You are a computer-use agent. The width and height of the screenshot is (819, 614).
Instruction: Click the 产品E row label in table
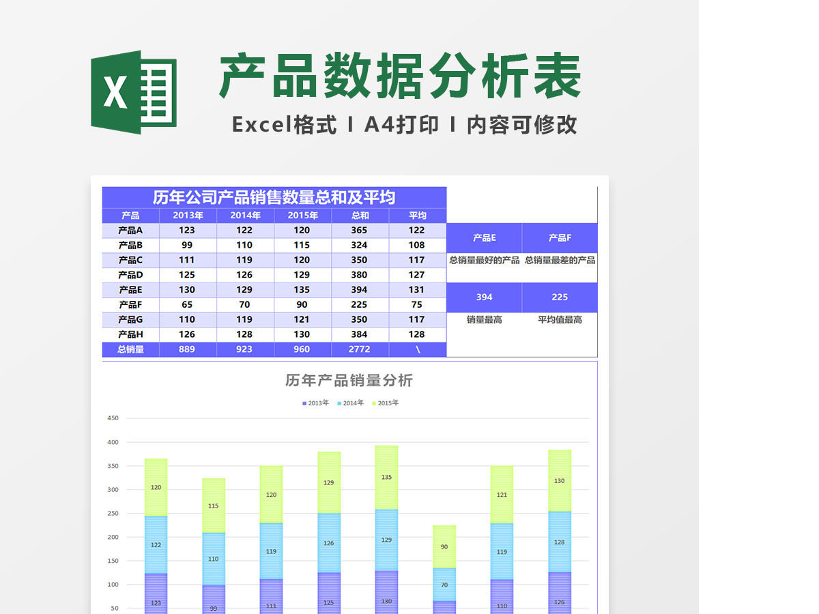130,290
